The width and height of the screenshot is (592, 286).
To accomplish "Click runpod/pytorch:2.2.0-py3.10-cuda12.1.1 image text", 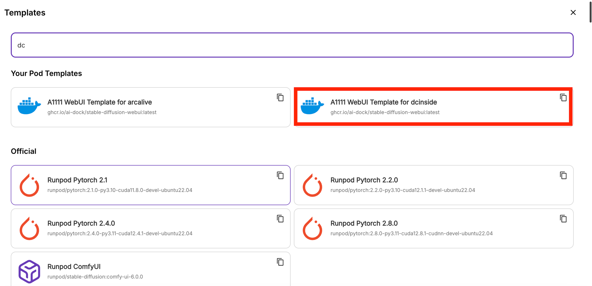I will (403, 190).
